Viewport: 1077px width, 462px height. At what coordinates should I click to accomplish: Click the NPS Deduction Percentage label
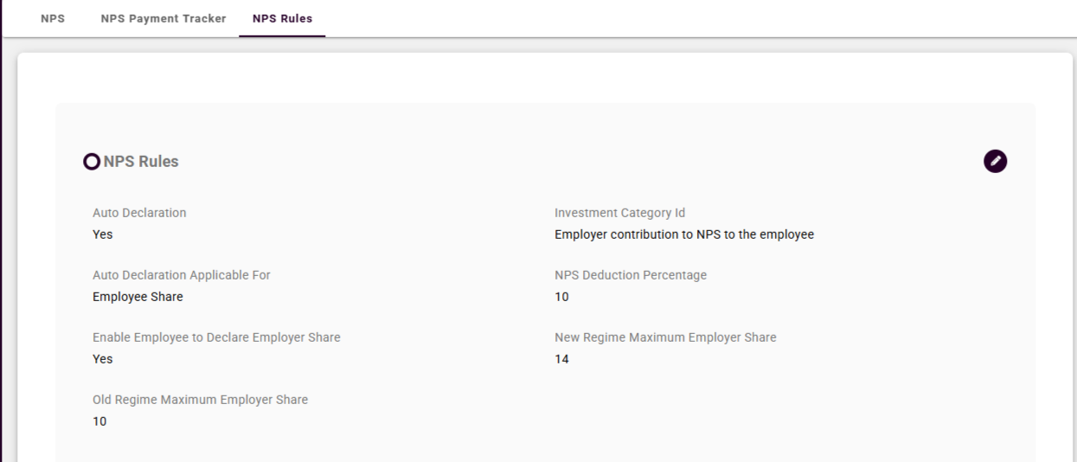coord(630,275)
